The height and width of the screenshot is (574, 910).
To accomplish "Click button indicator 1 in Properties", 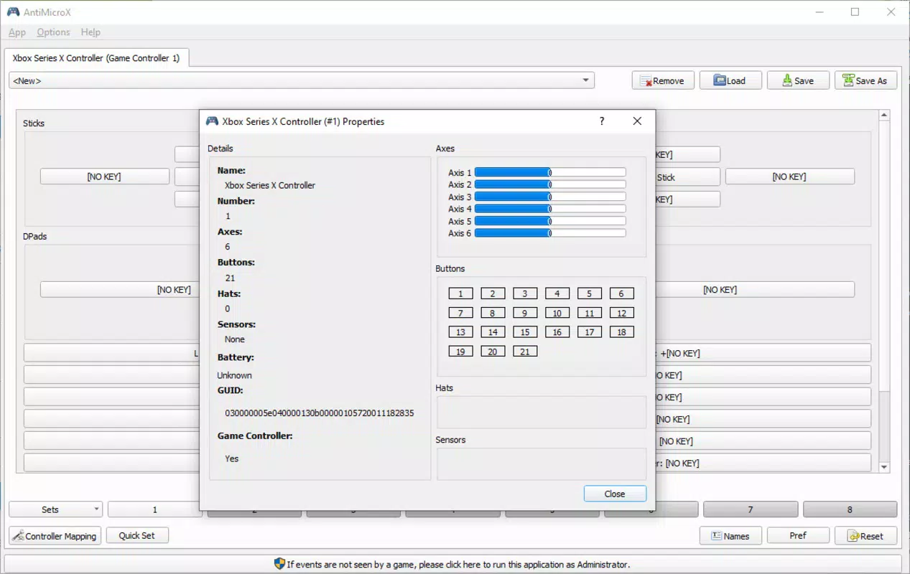I will [x=460, y=293].
